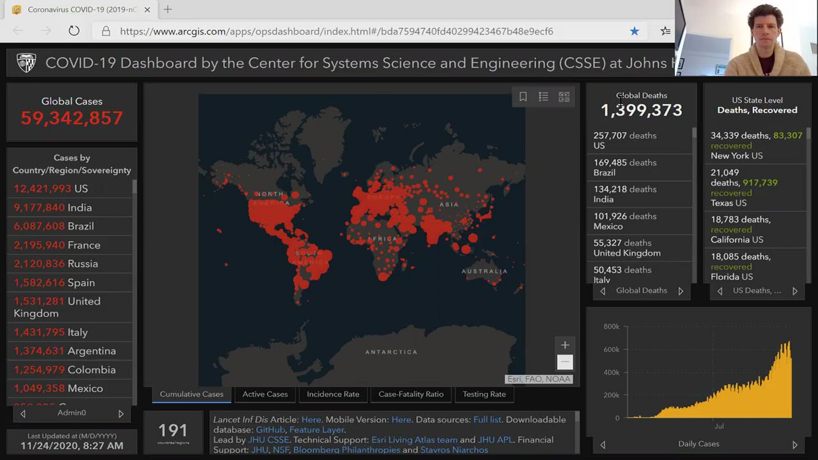This screenshot has height=460, width=818.
Task: Zoom in on the map
Action: pyautogui.click(x=564, y=345)
